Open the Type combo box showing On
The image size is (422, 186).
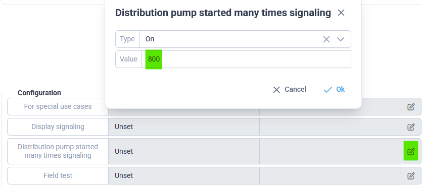(233, 39)
